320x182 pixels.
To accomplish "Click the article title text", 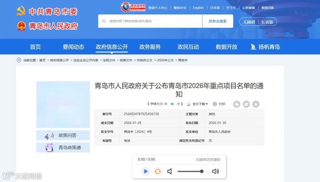I will 179,90.
